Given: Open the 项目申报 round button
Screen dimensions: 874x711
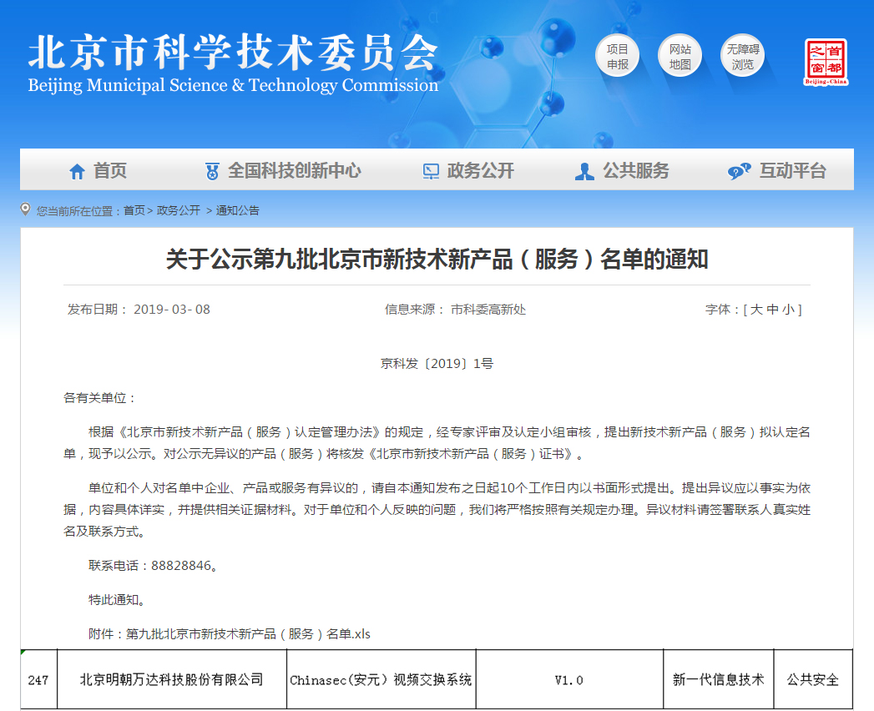Looking at the screenshot, I should [618, 57].
